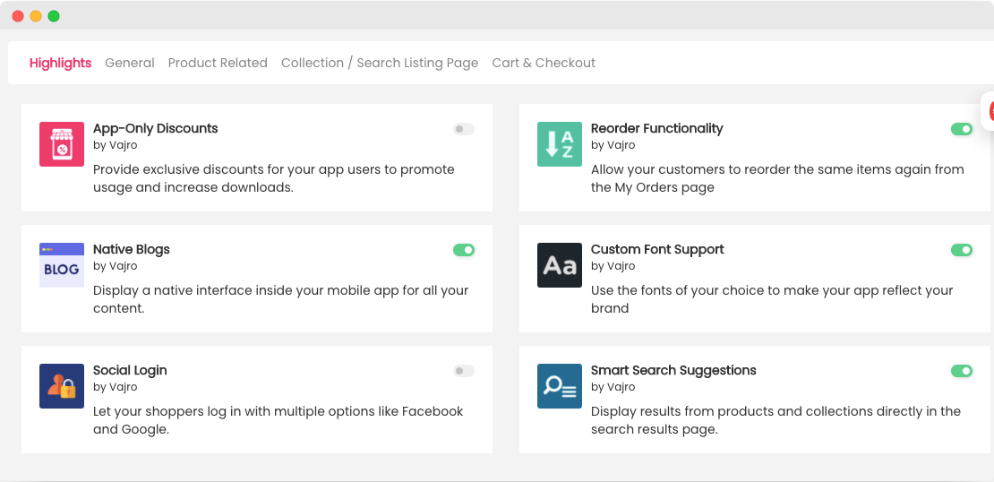Disable the Native Blogs toggle
The height and width of the screenshot is (482, 994).
coord(463,250)
